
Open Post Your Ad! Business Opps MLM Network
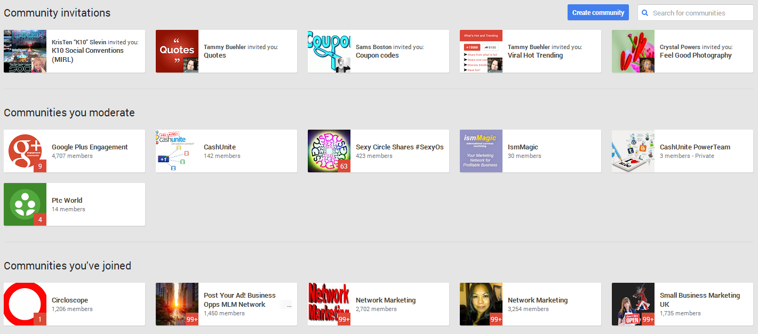click(240, 300)
